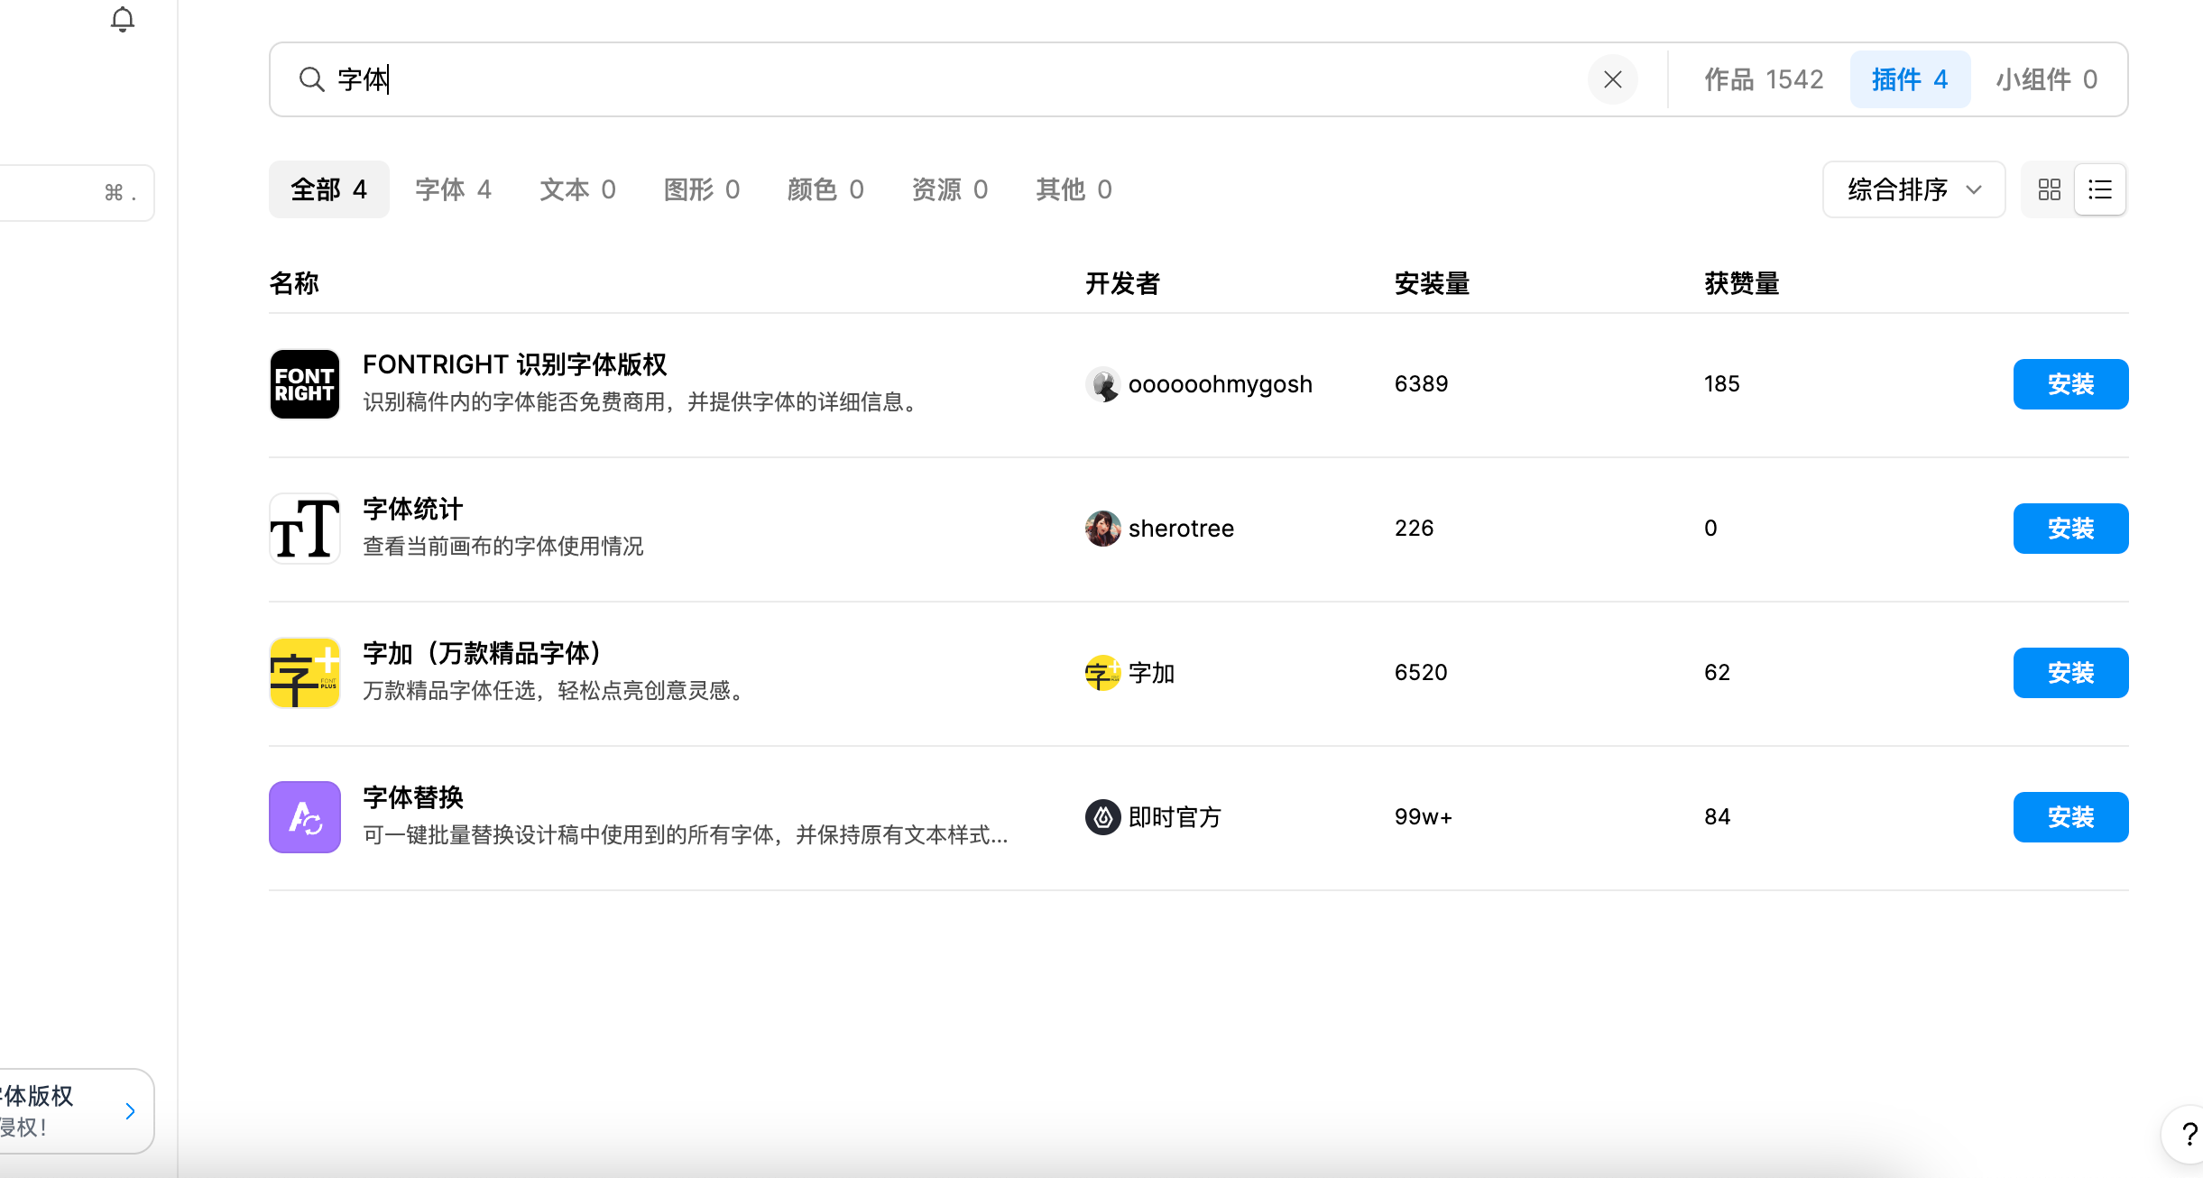The height and width of the screenshot is (1178, 2203).
Task: Switch to list view layout
Action: [2100, 189]
